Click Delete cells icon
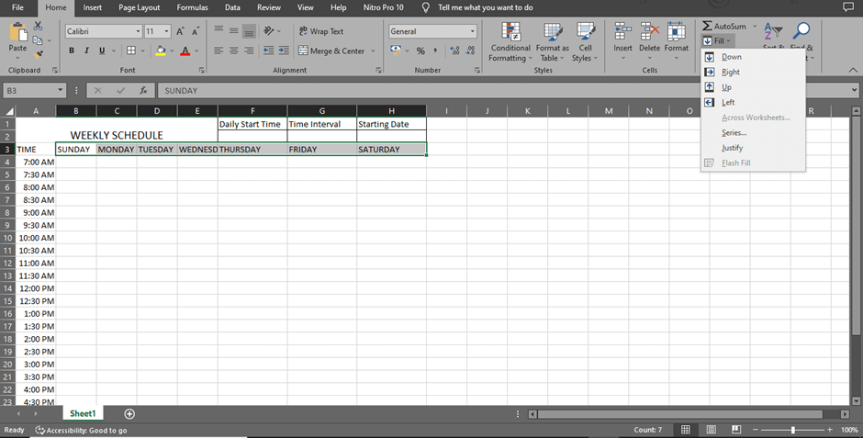The width and height of the screenshot is (863, 438). [649, 31]
